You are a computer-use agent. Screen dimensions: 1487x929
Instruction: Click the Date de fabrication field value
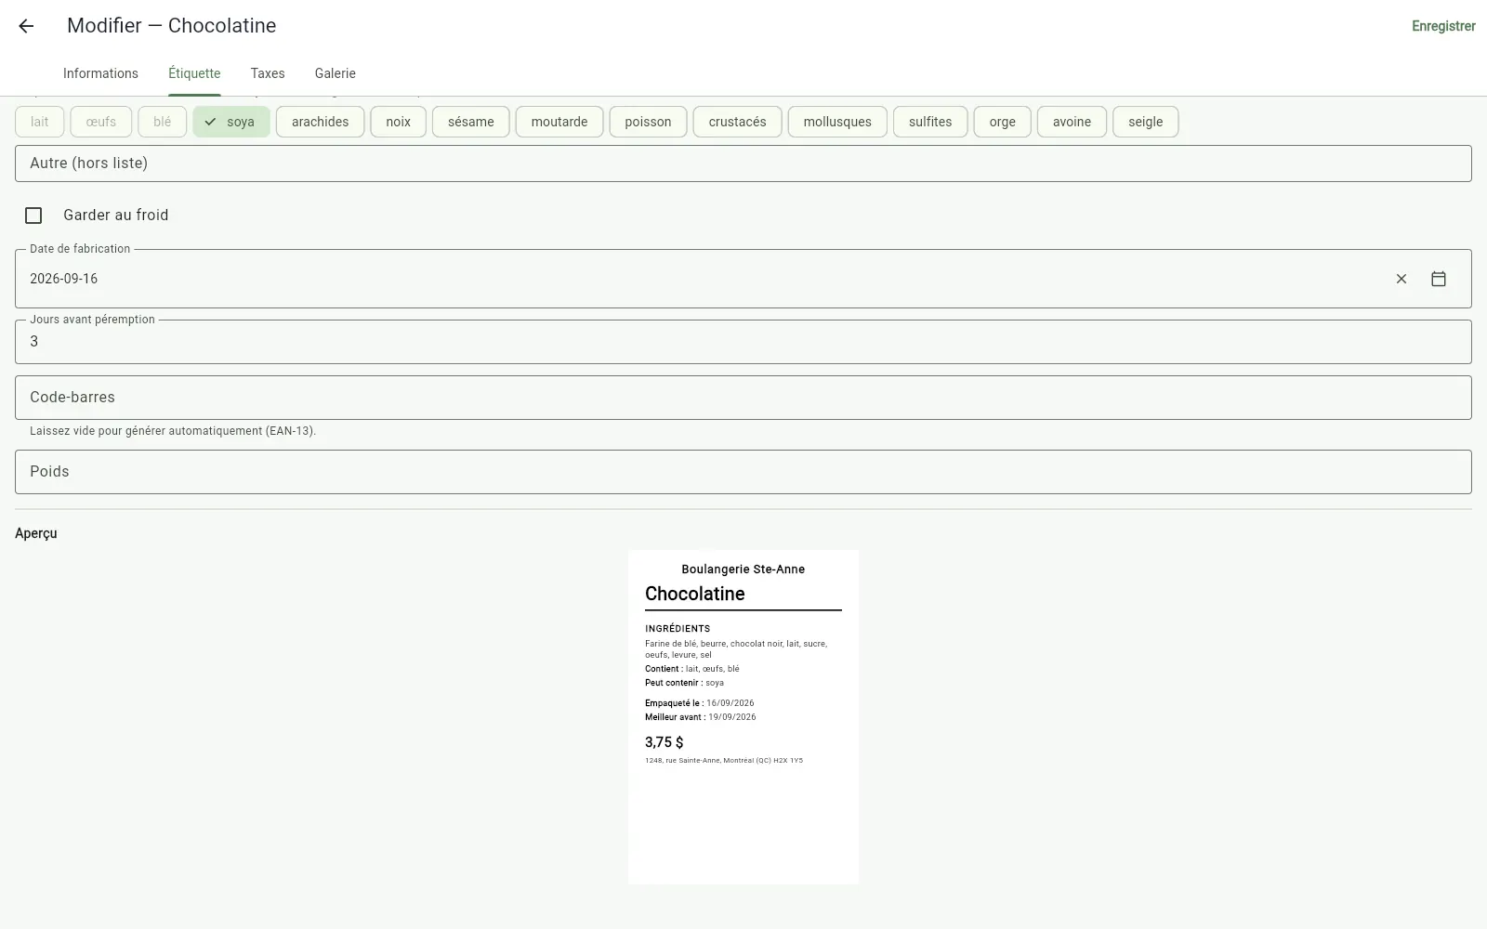(63, 279)
